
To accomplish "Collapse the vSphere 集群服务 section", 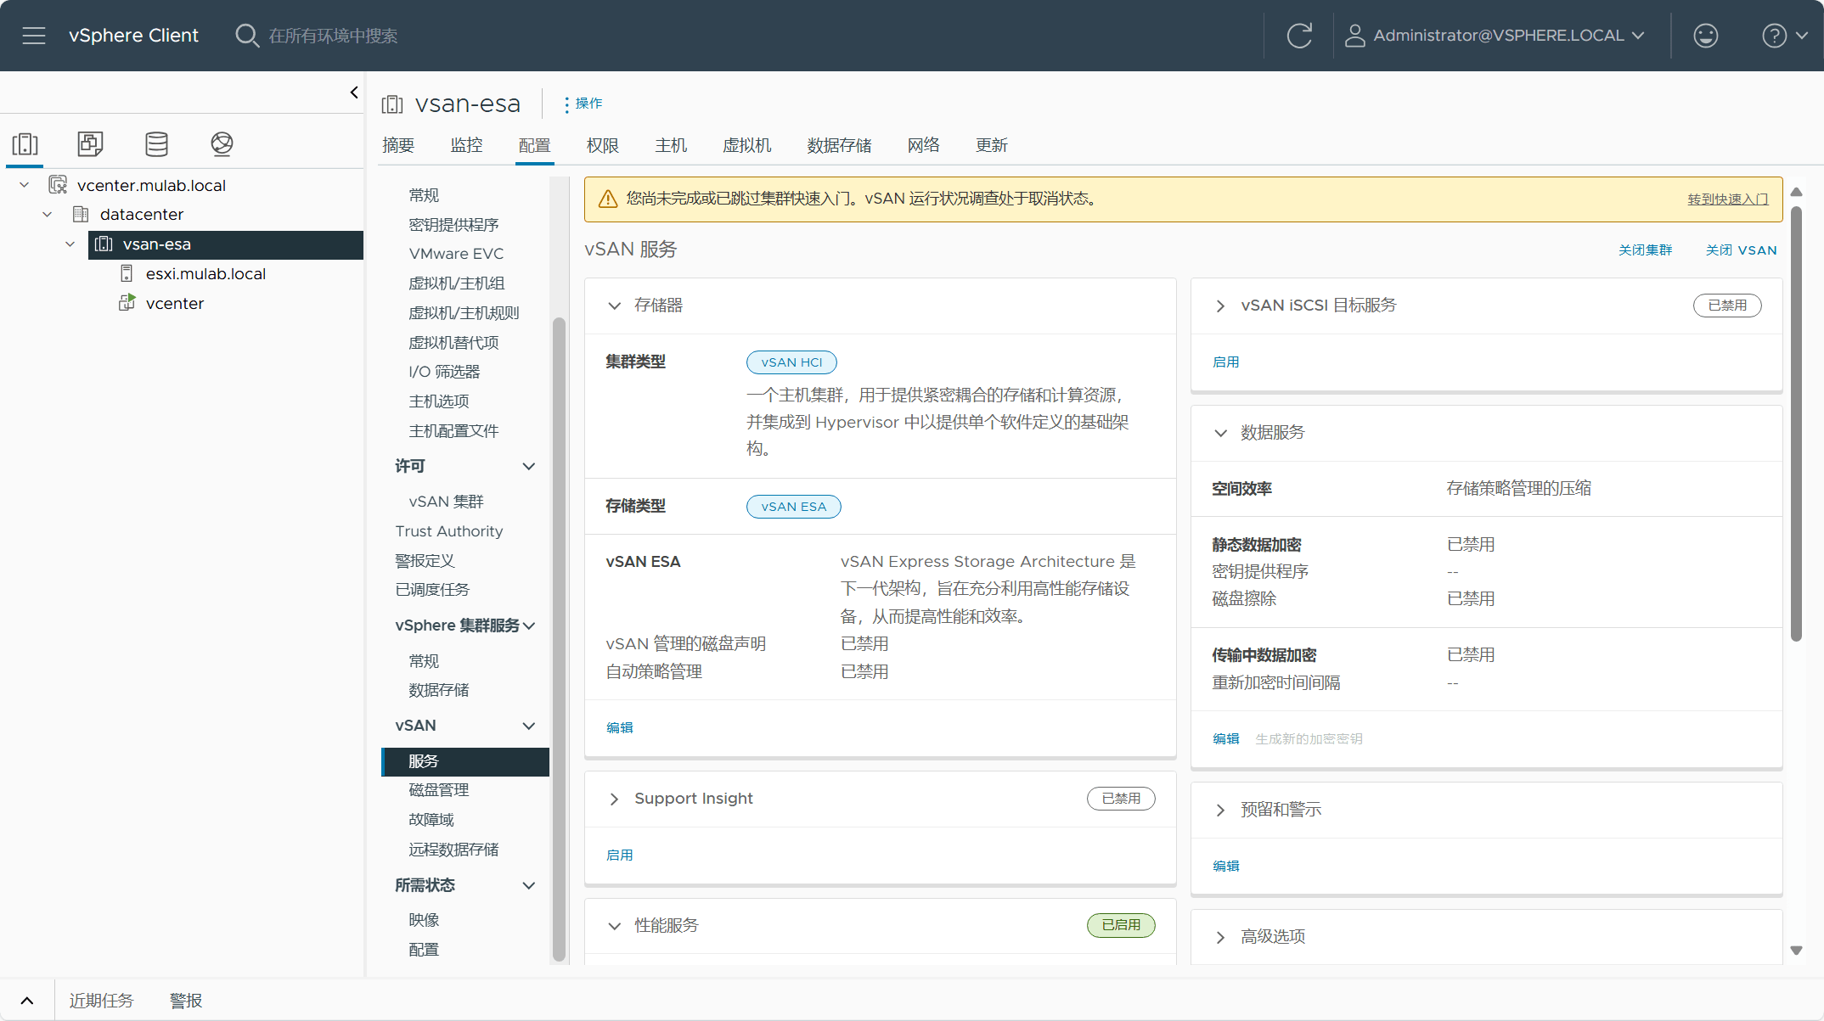I will (528, 626).
